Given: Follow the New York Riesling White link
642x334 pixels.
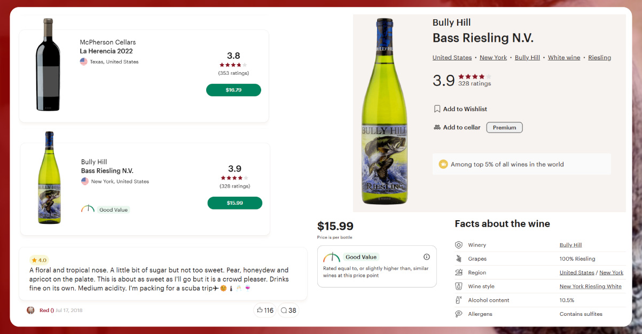Looking at the screenshot, I should click(590, 286).
